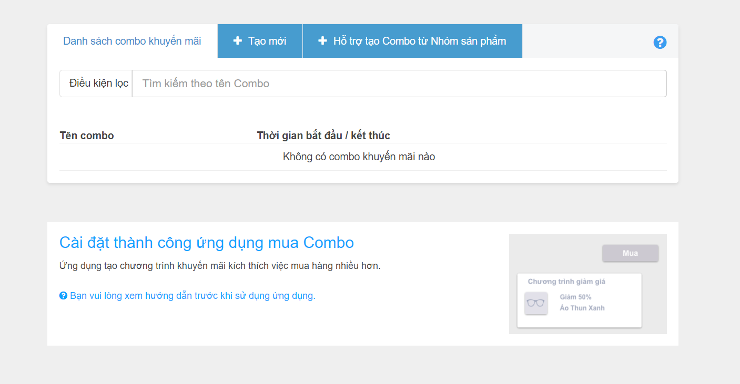Click the small question icon before the guide link
This screenshot has height=384, width=740.
click(x=63, y=296)
